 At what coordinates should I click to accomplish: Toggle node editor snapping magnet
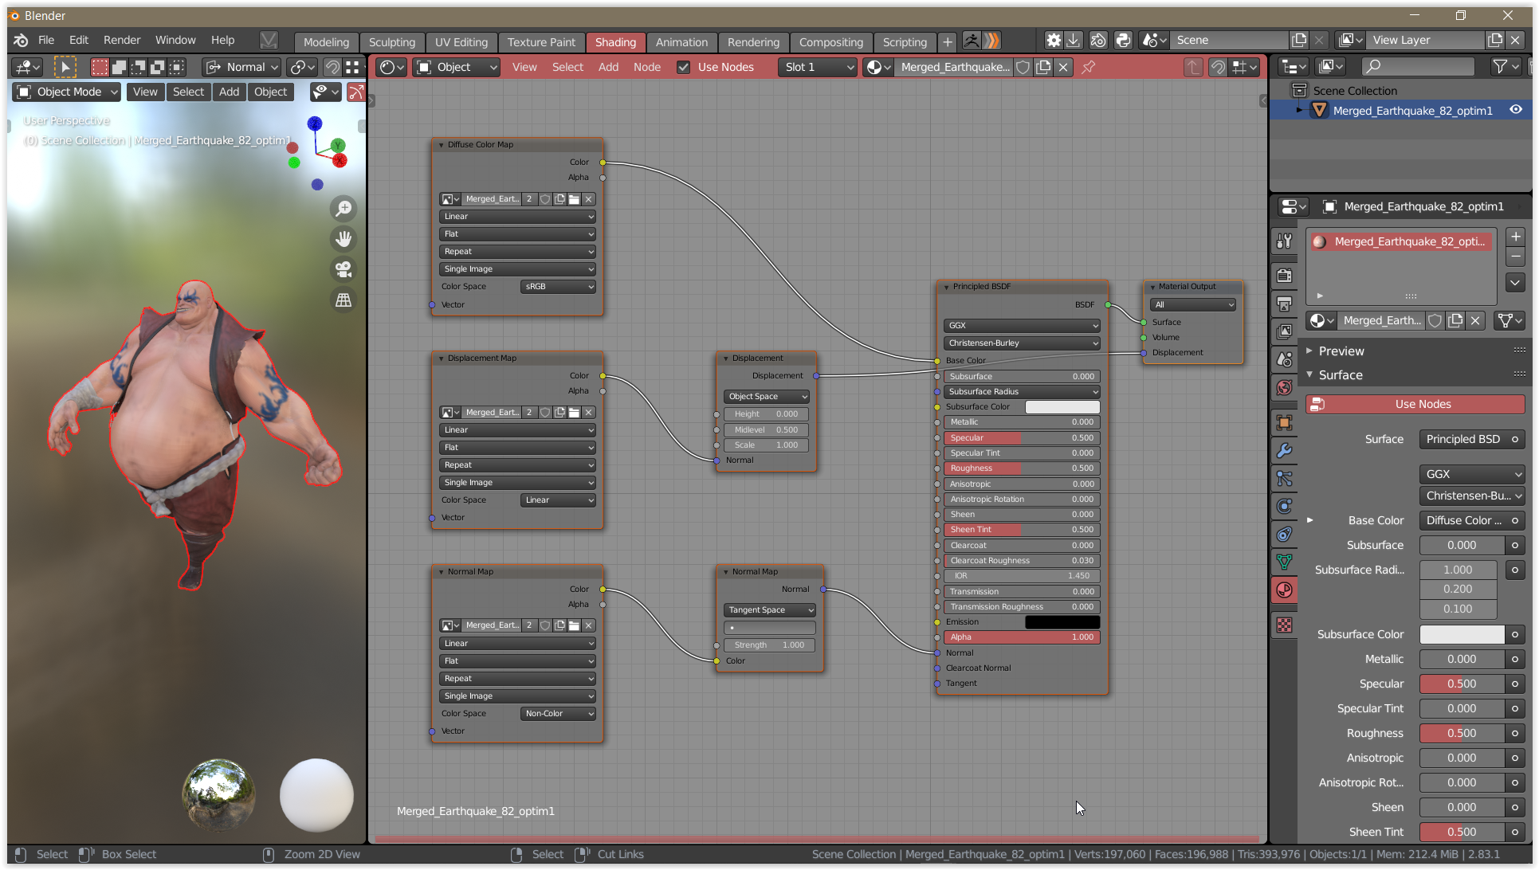pos(1217,67)
